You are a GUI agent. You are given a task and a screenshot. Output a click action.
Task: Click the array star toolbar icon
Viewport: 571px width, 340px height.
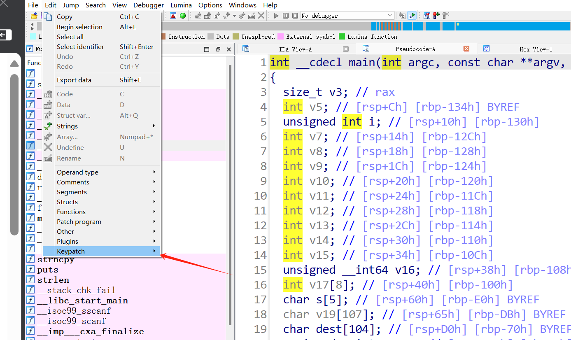[242, 16]
